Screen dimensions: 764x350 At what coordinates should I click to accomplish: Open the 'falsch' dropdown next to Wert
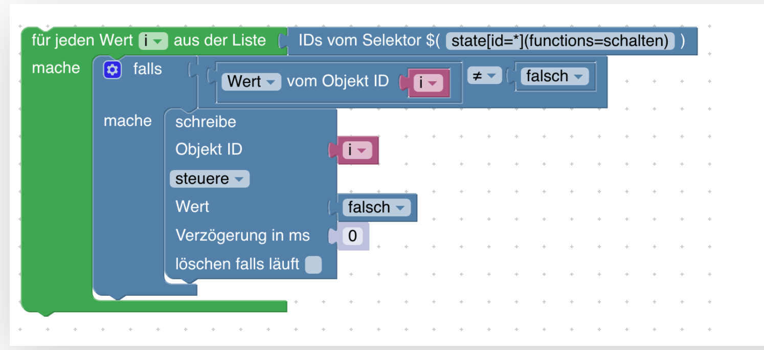point(376,207)
